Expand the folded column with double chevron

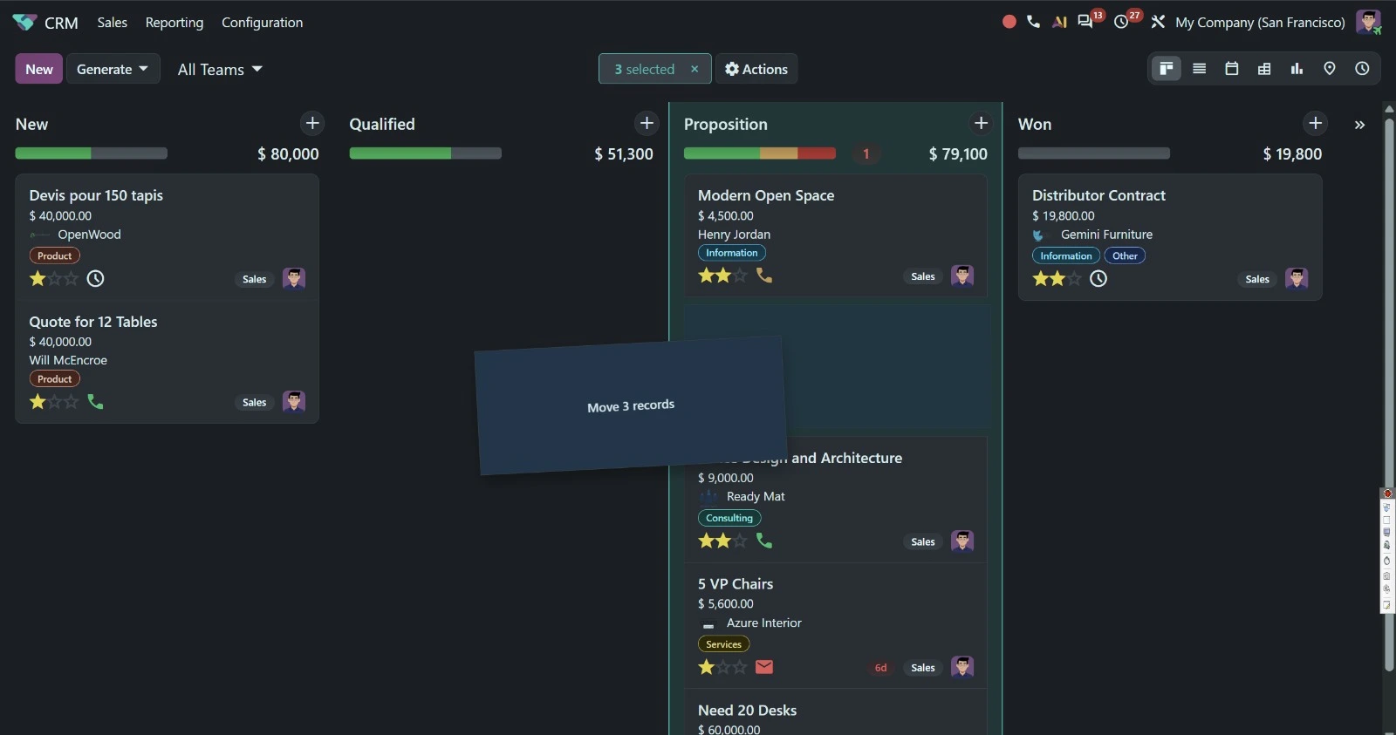pyautogui.click(x=1359, y=125)
